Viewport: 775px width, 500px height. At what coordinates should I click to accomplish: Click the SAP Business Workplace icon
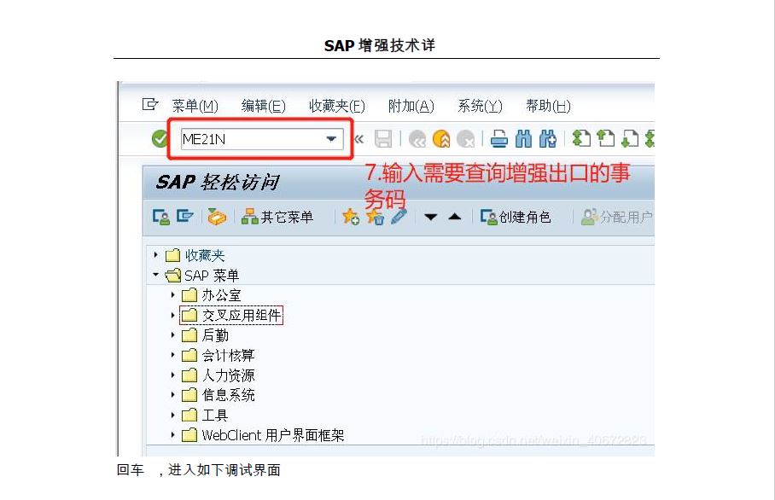coord(217,217)
